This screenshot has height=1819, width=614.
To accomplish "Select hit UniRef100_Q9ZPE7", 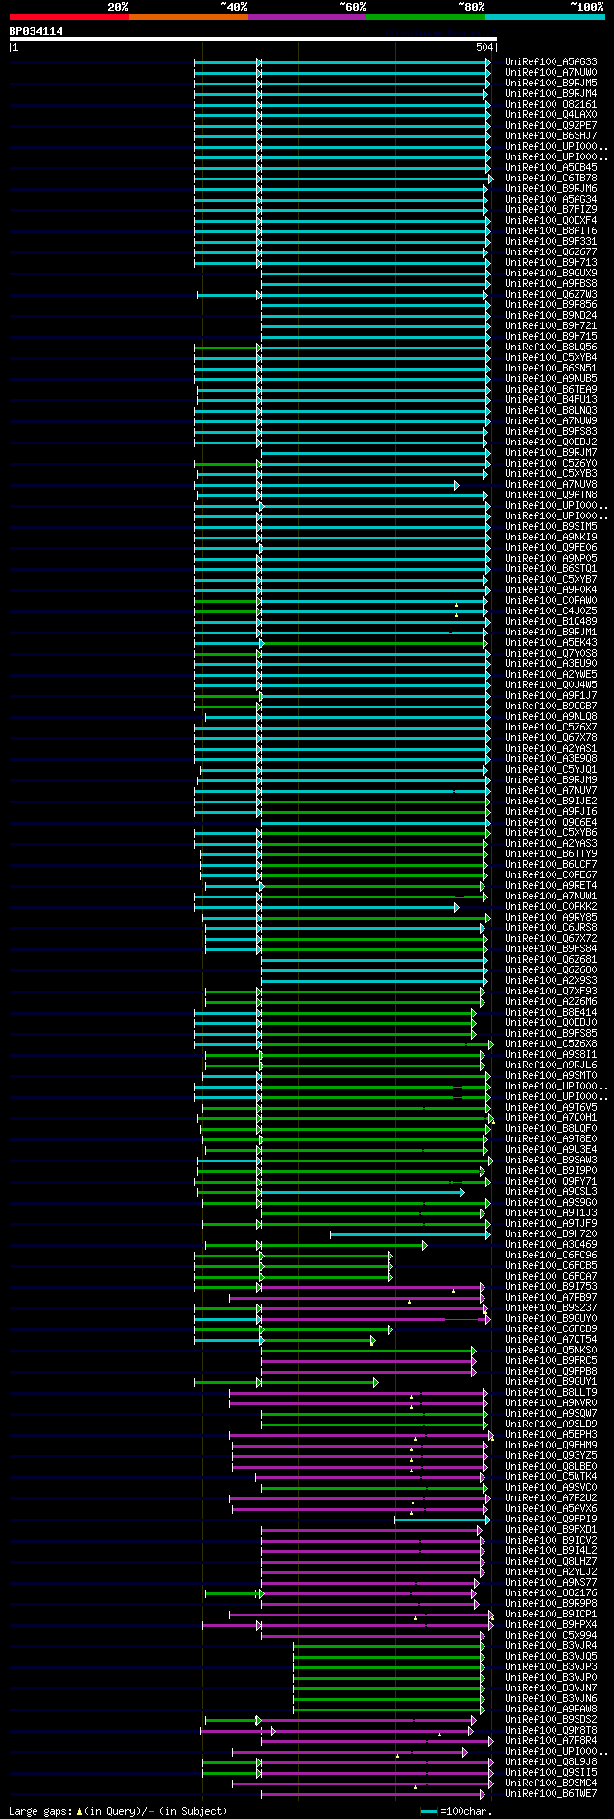I will (551, 126).
